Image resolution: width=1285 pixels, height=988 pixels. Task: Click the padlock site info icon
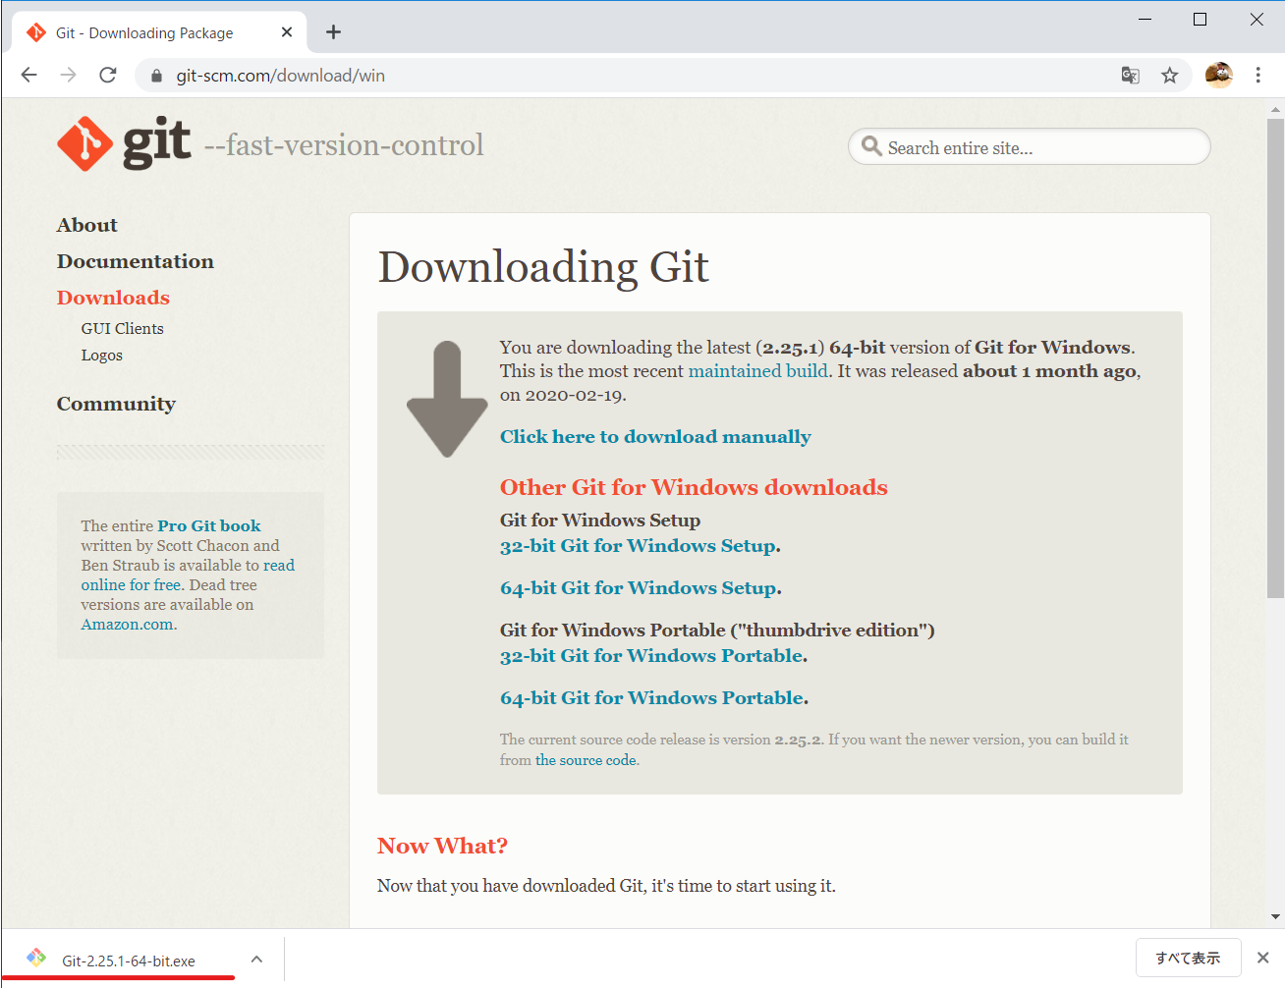click(x=156, y=76)
